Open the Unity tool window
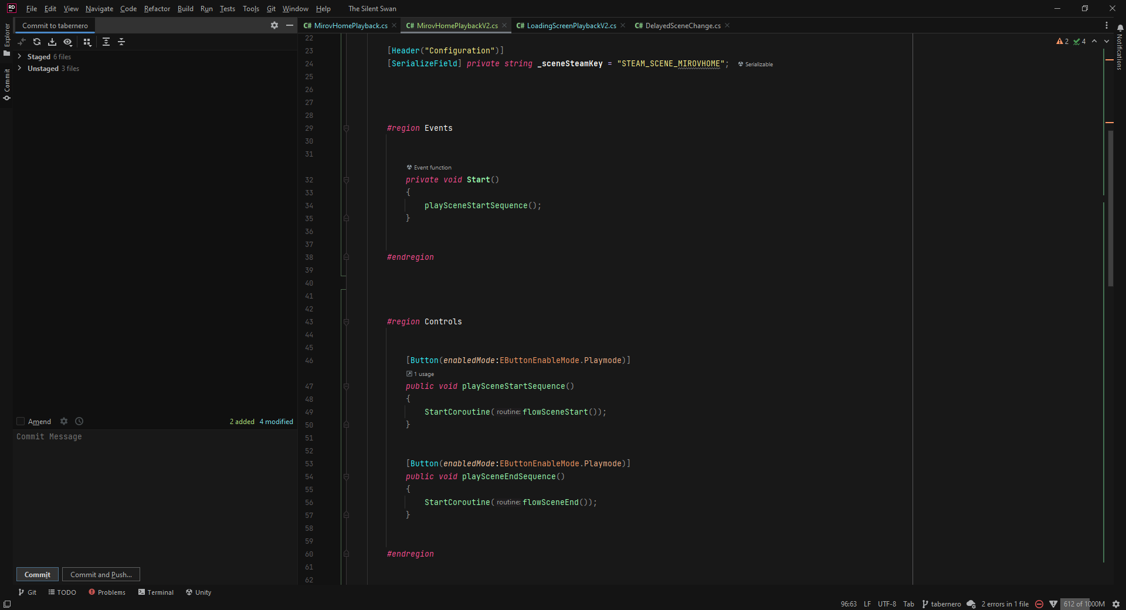 pyautogui.click(x=198, y=592)
